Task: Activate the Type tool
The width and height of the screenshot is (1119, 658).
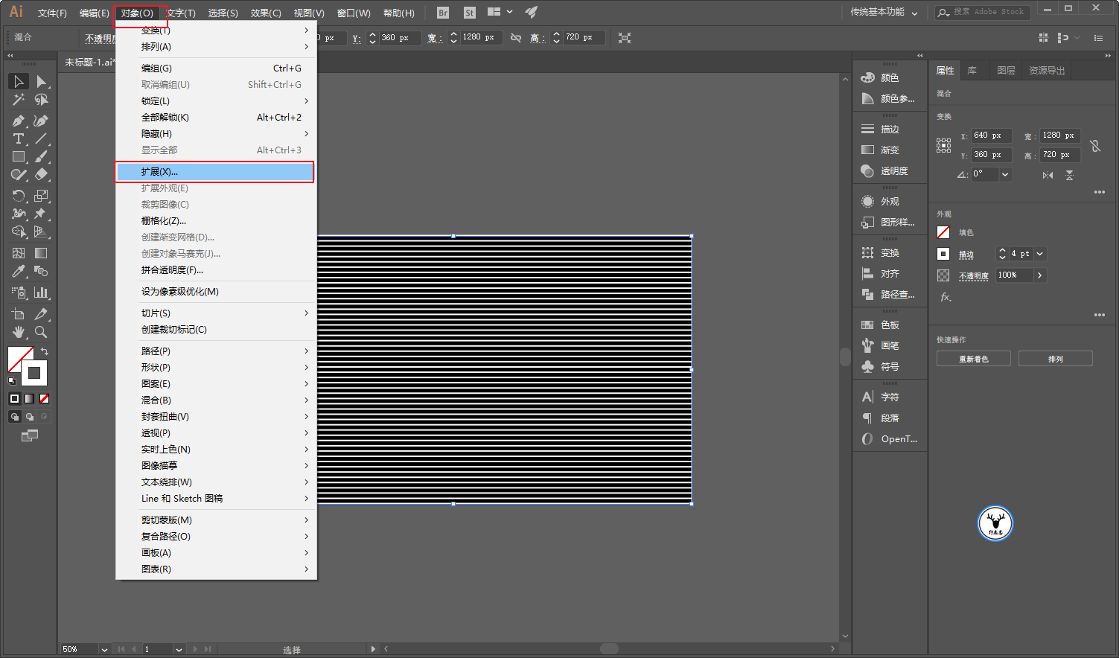Action: (x=19, y=138)
